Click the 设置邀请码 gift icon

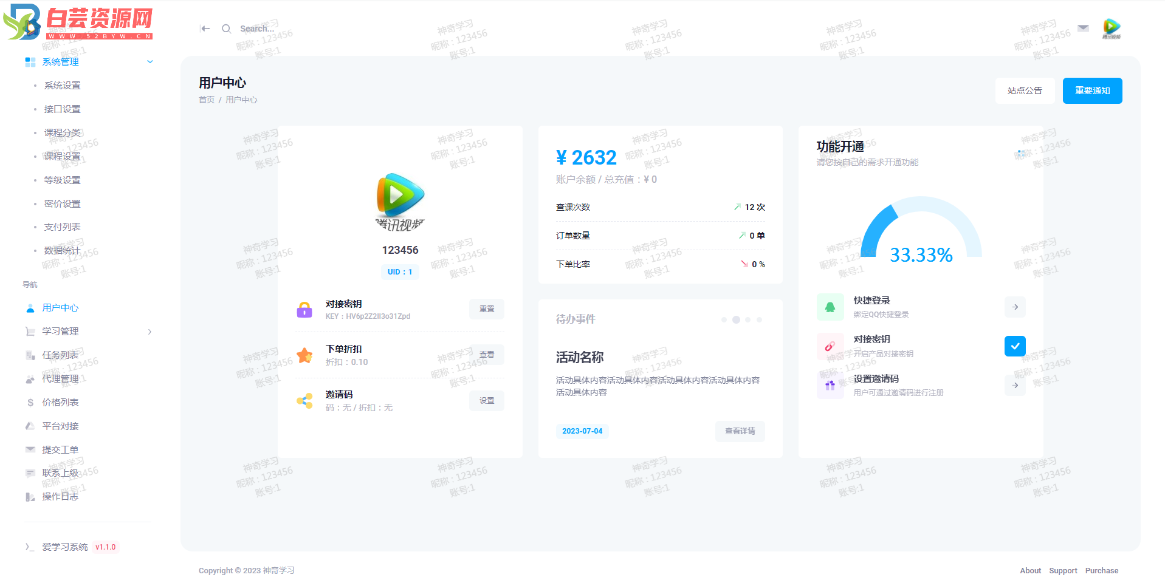click(830, 385)
